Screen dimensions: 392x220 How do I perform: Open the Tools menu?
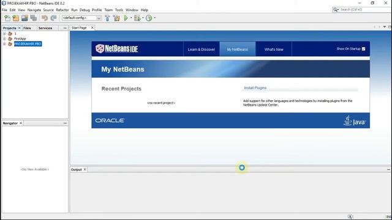click(119, 10)
